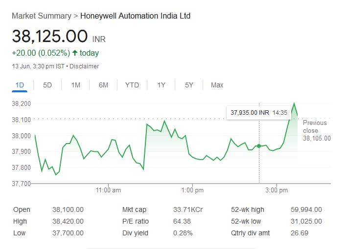This screenshot has height=249, width=349.
Task: Click the 52-wk high value 59,994.00
Action: (x=306, y=209)
